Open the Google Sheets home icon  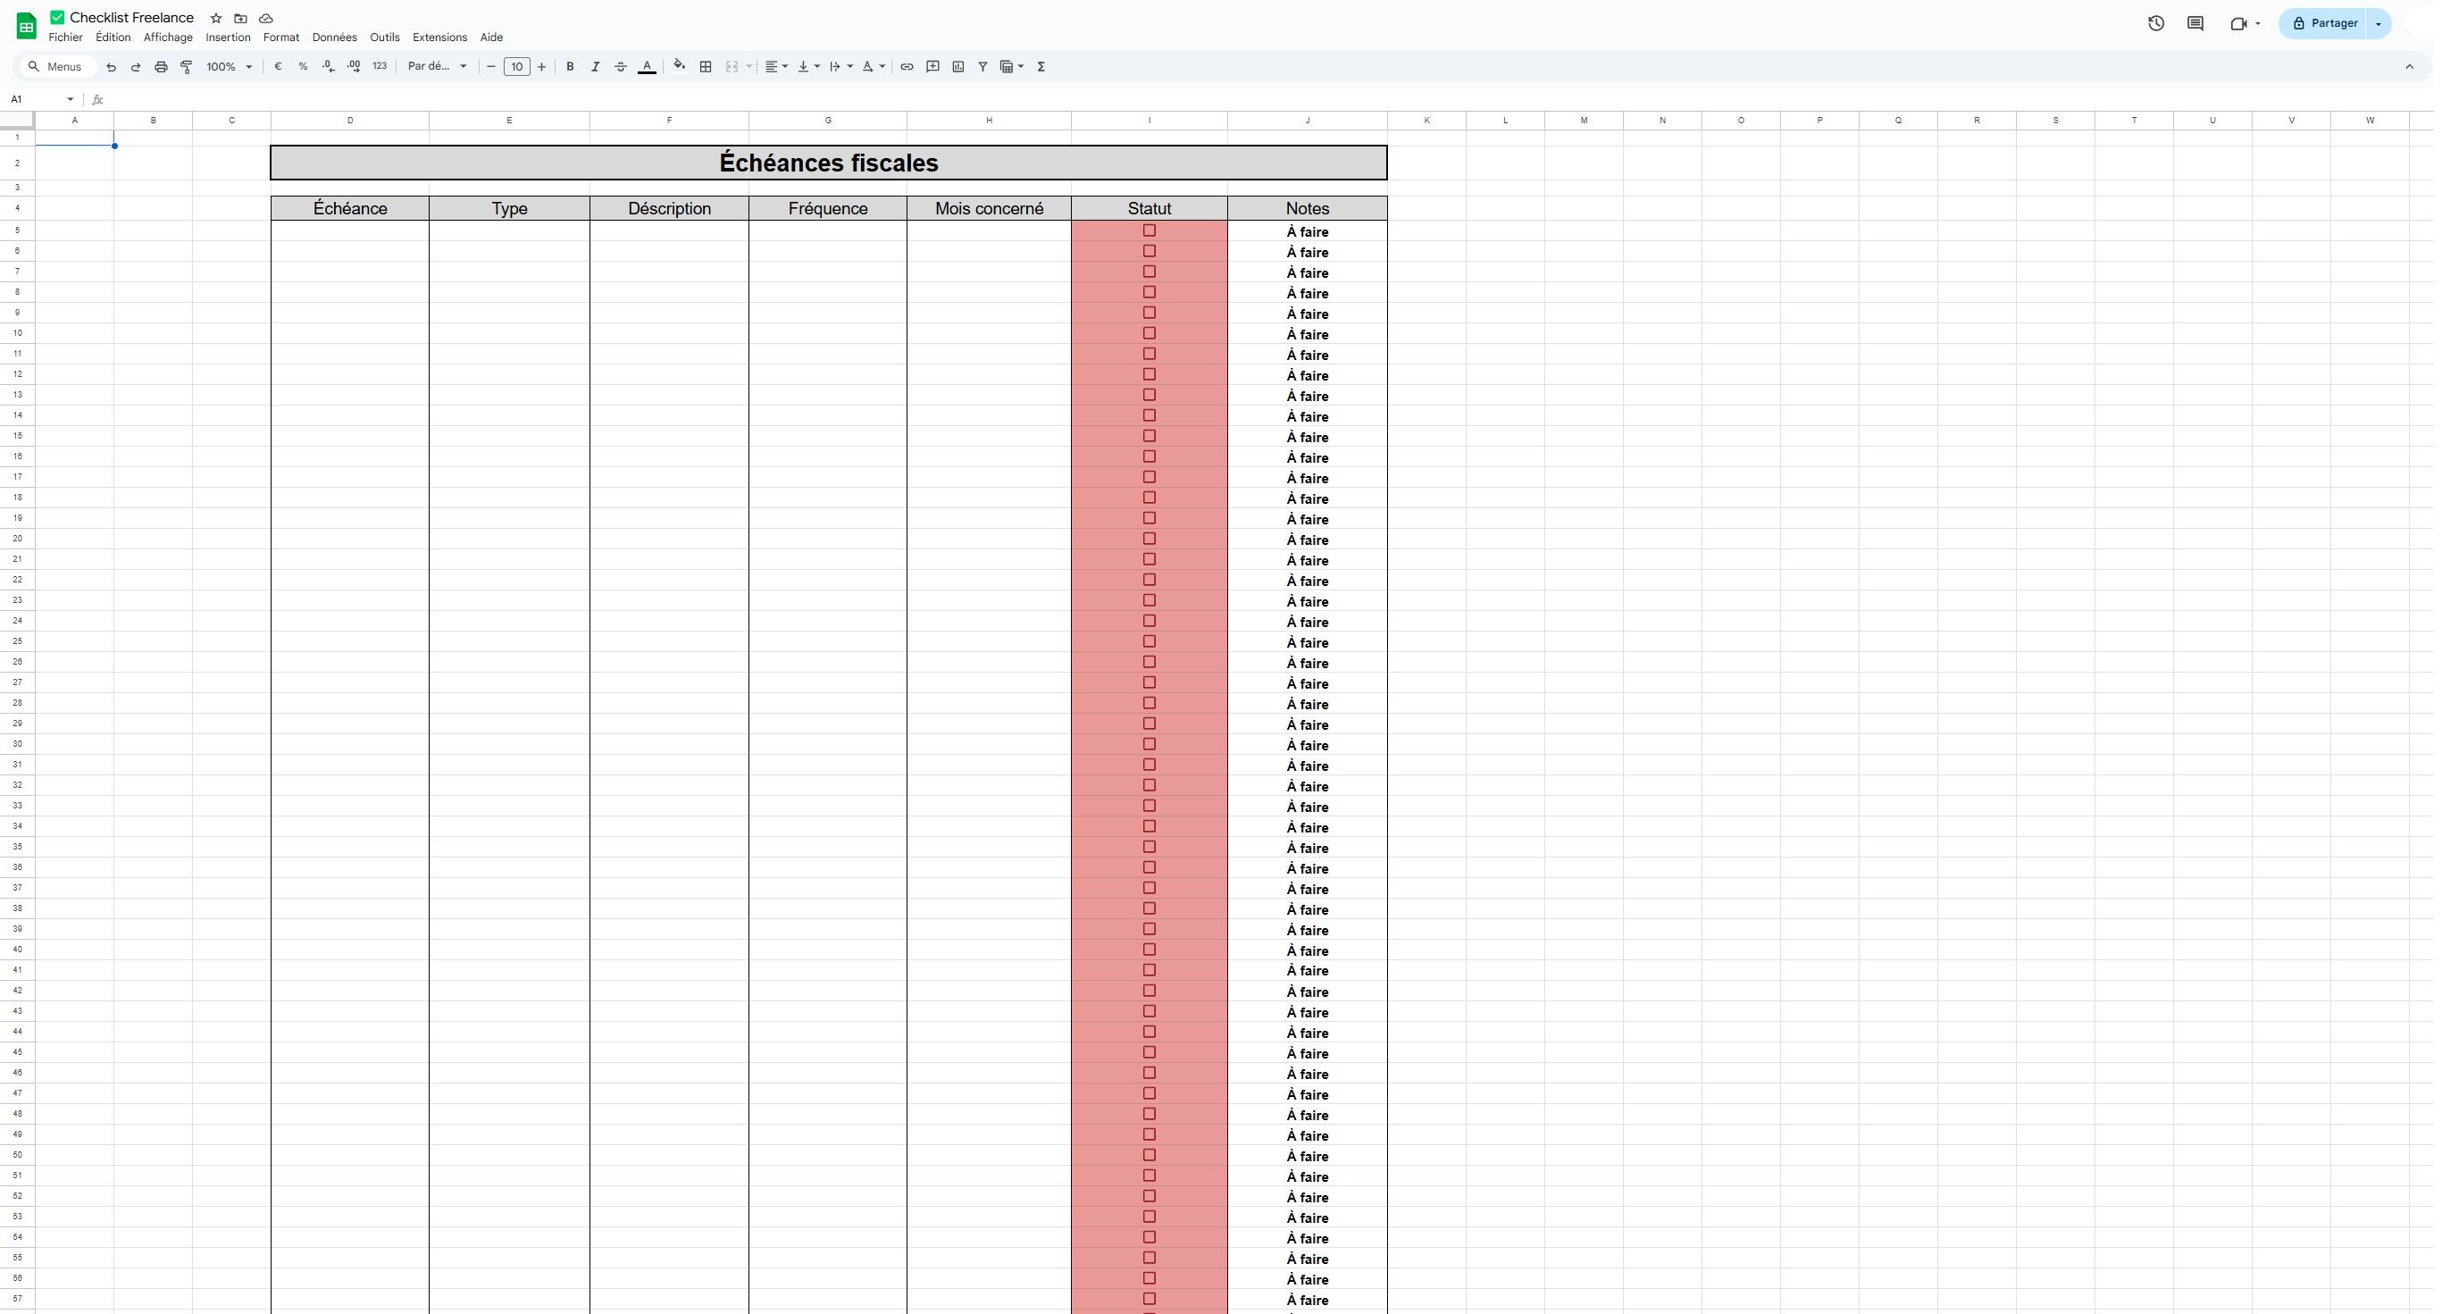[x=27, y=26]
